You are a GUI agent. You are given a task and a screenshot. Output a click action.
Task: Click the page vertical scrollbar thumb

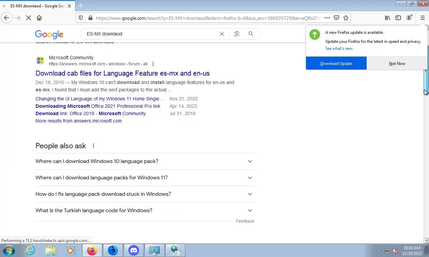click(426, 70)
